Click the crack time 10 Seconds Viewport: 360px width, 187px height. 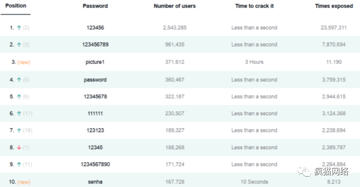pos(254,182)
